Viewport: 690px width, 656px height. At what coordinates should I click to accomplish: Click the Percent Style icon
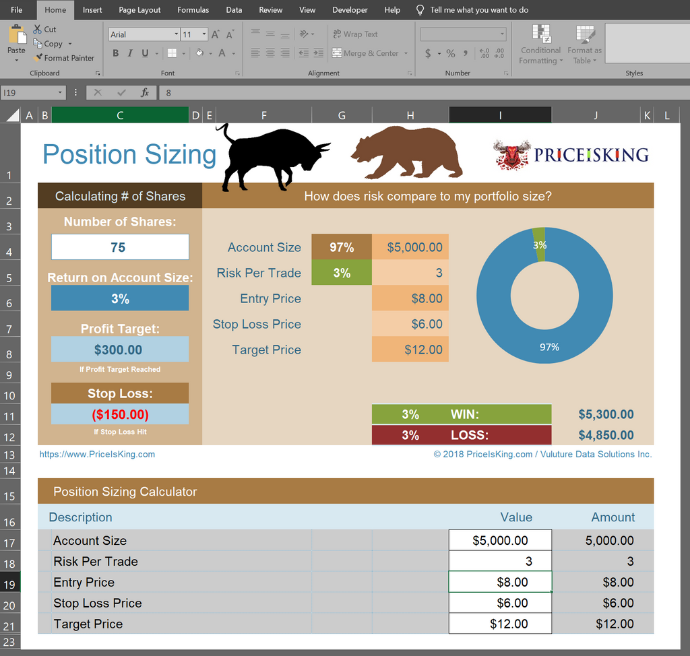(451, 54)
